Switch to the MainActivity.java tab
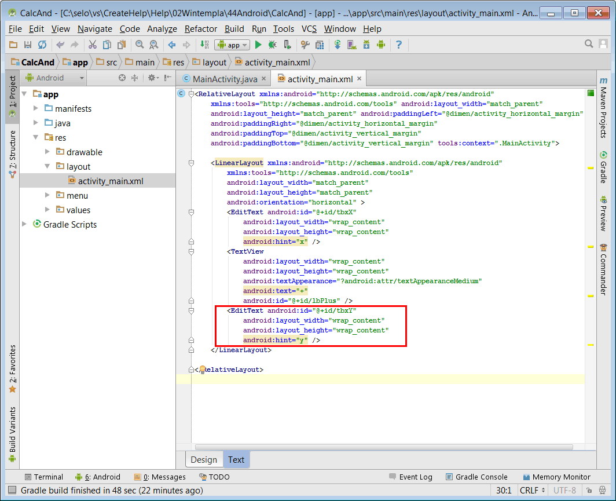This screenshot has width=616, height=501. click(x=224, y=79)
